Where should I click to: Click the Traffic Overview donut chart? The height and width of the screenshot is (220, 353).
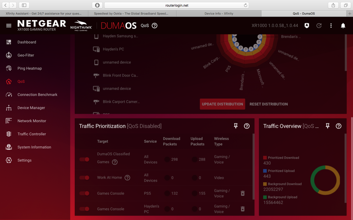325,180
